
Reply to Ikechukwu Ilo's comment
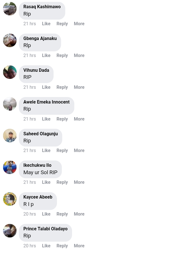(x=62, y=182)
